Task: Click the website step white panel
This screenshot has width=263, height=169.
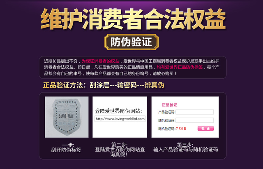Action: pos(120,117)
